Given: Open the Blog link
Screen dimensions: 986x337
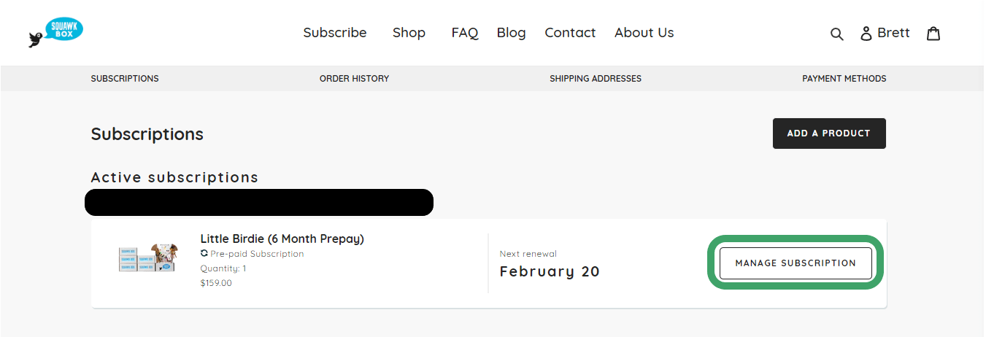Looking at the screenshot, I should coord(511,33).
